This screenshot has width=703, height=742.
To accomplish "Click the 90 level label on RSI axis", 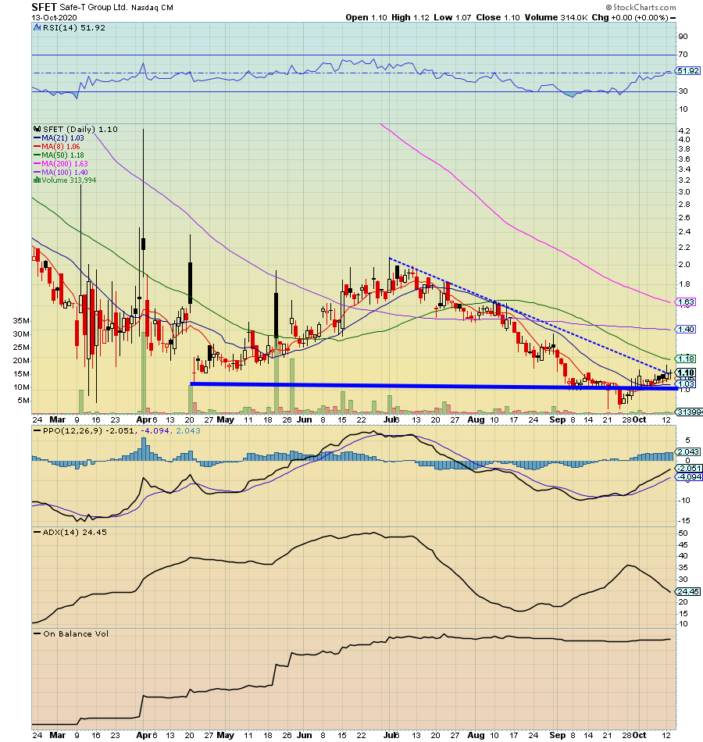I will click(683, 37).
